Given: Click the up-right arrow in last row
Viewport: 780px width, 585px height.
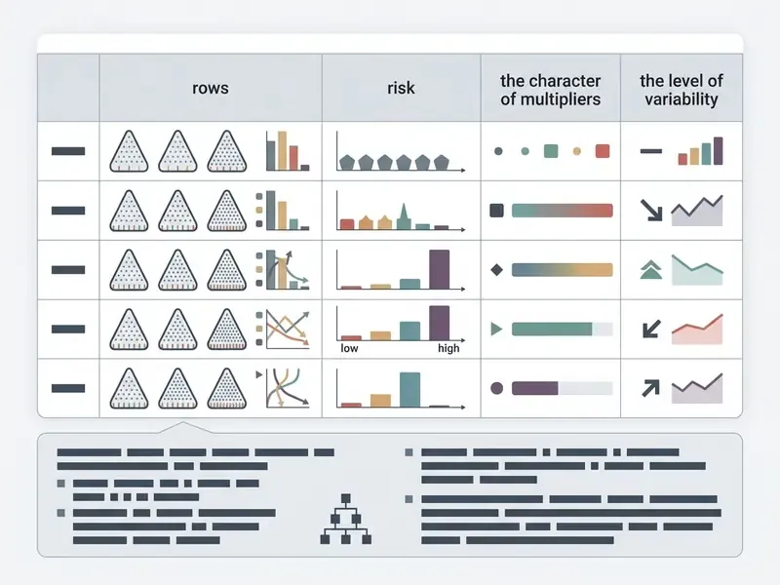Looking at the screenshot, I should pos(650,388).
